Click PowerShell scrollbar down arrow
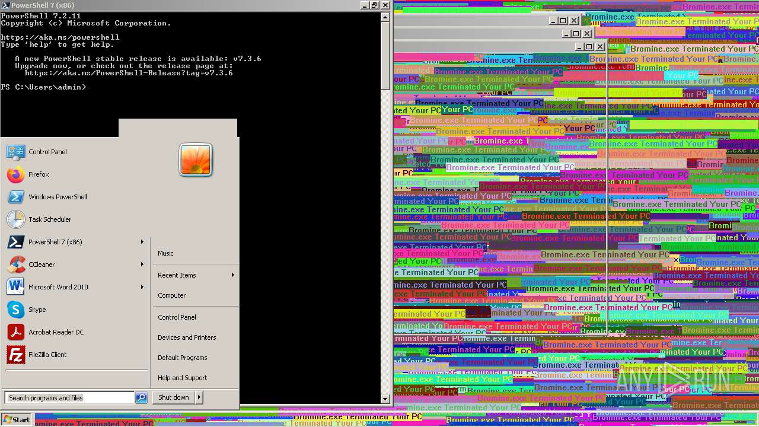This screenshot has height=427, width=759. 385,399
